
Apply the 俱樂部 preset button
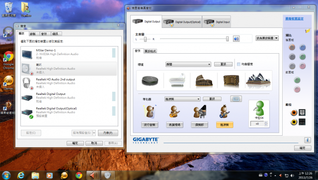point(199,125)
